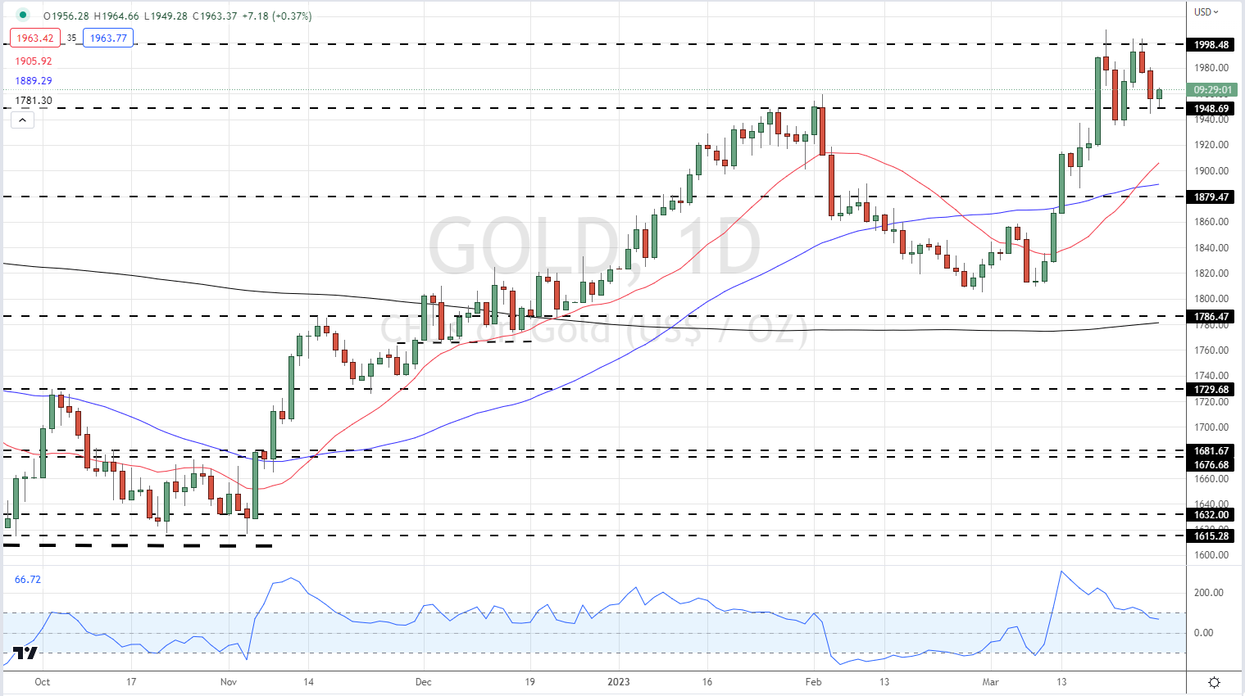Click the 1700.00 price axis label

(1211, 427)
